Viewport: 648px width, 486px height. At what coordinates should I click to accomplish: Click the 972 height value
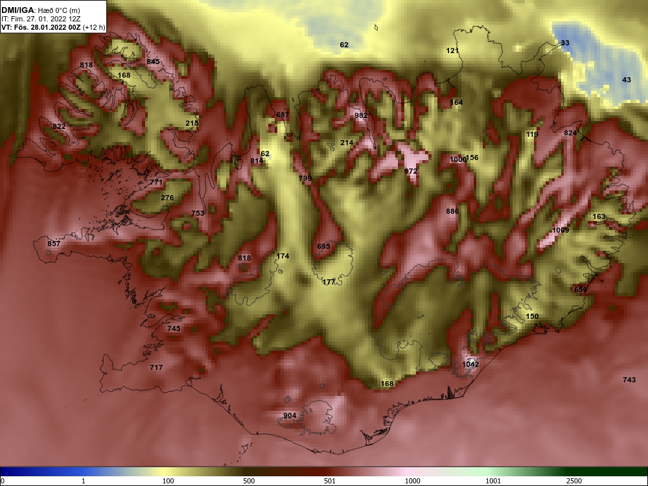411,171
